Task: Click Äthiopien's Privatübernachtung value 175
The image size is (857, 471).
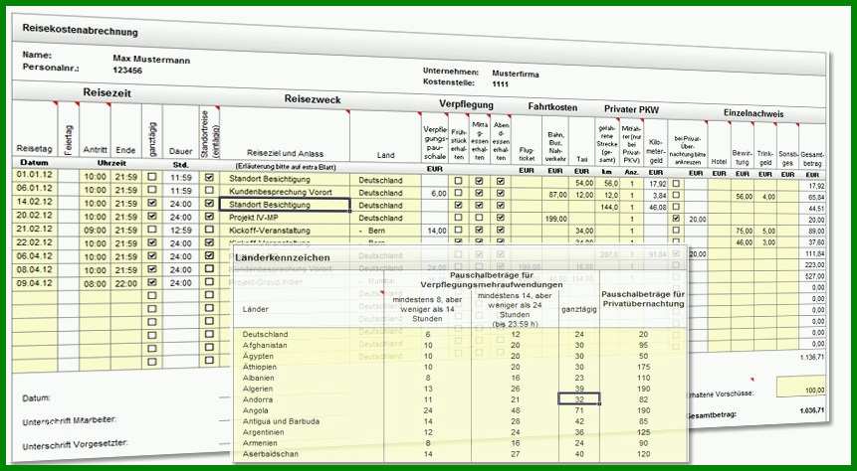Action: [643, 367]
